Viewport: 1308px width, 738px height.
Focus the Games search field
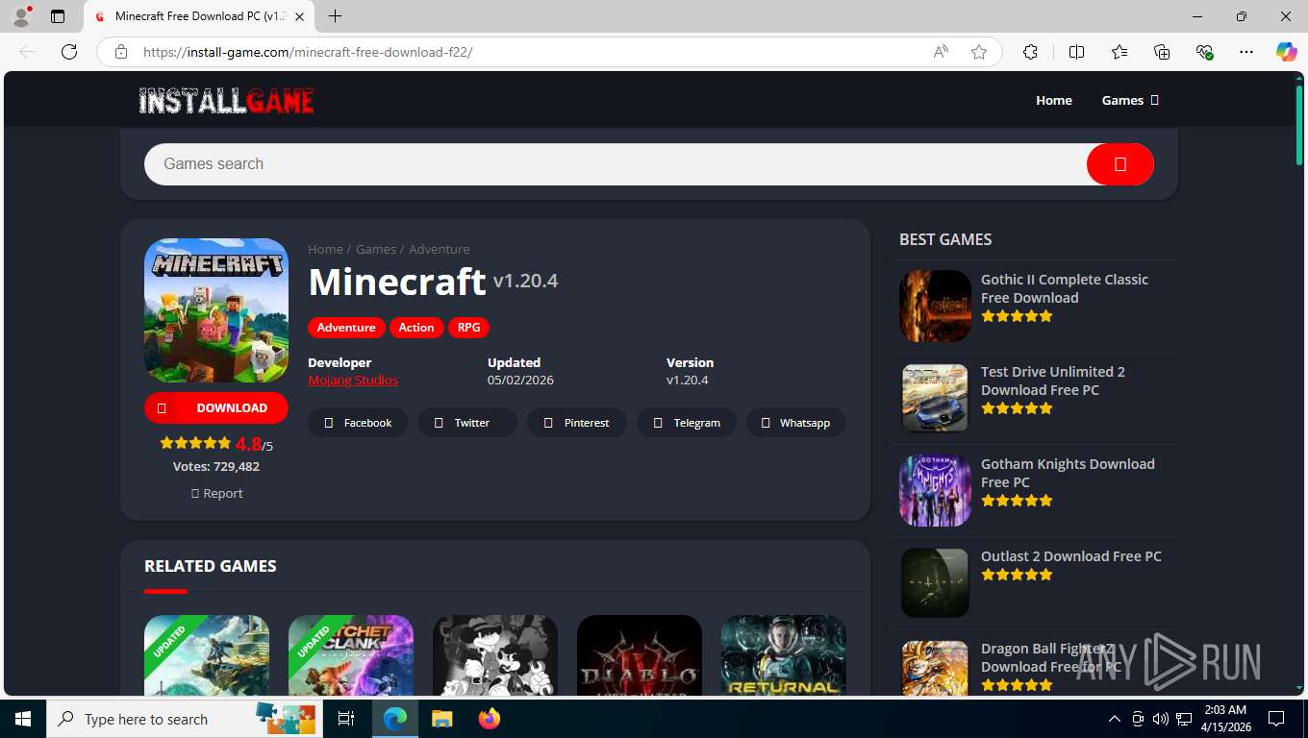coord(616,164)
